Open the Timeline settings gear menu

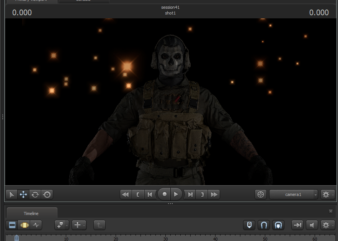327,225
